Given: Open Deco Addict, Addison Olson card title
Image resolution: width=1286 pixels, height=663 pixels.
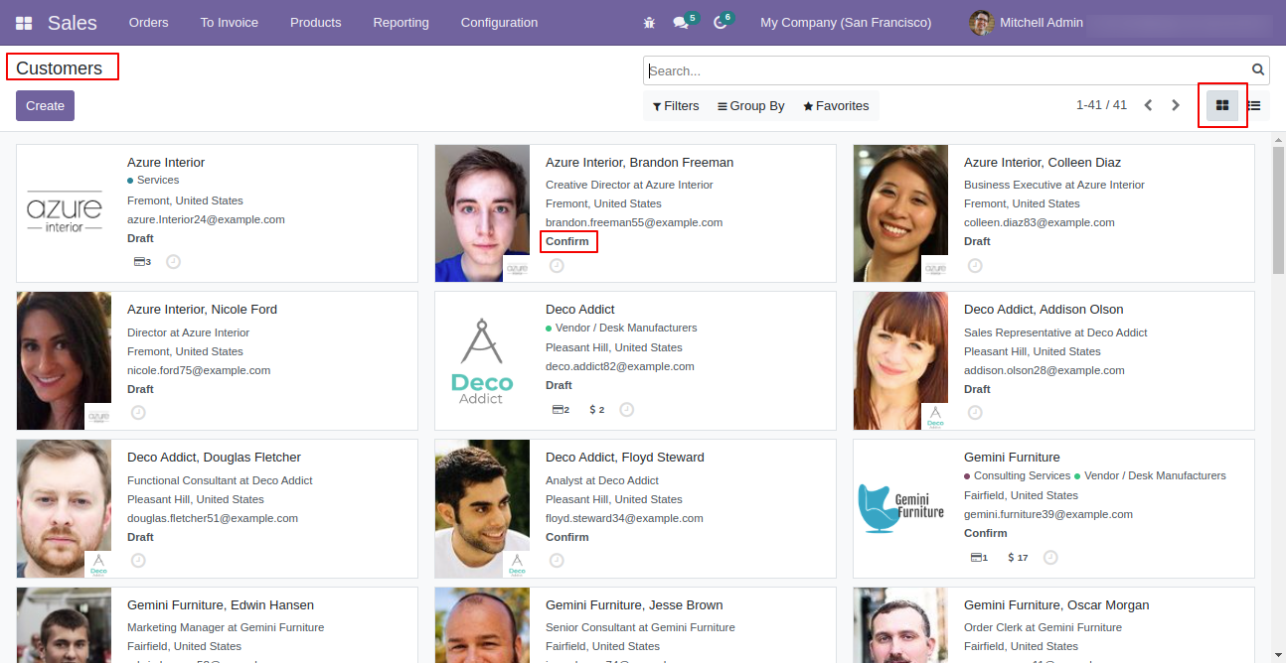Looking at the screenshot, I should (1044, 310).
